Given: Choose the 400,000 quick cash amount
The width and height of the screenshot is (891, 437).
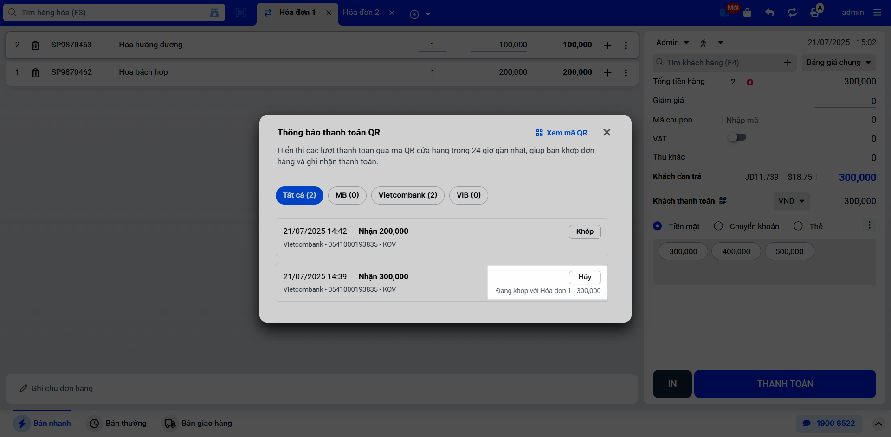Looking at the screenshot, I should [736, 251].
